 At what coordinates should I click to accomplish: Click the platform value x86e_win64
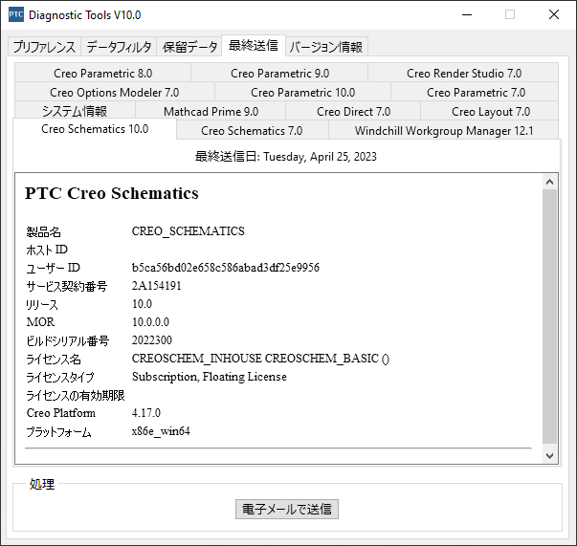(x=161, y=431)
